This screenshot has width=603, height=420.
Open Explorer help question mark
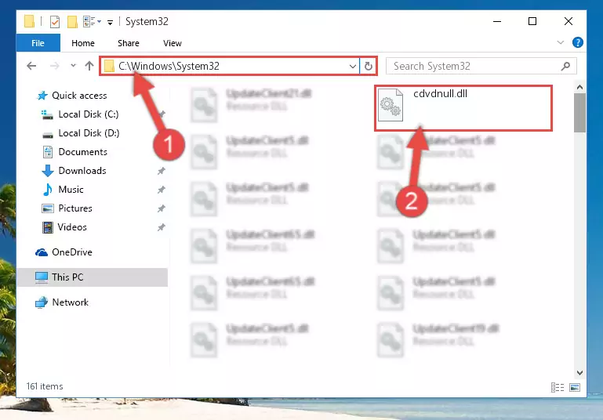577,42
